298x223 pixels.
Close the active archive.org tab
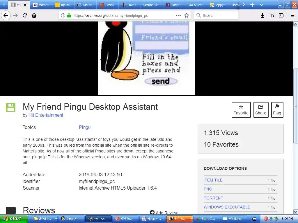point(25,5)
